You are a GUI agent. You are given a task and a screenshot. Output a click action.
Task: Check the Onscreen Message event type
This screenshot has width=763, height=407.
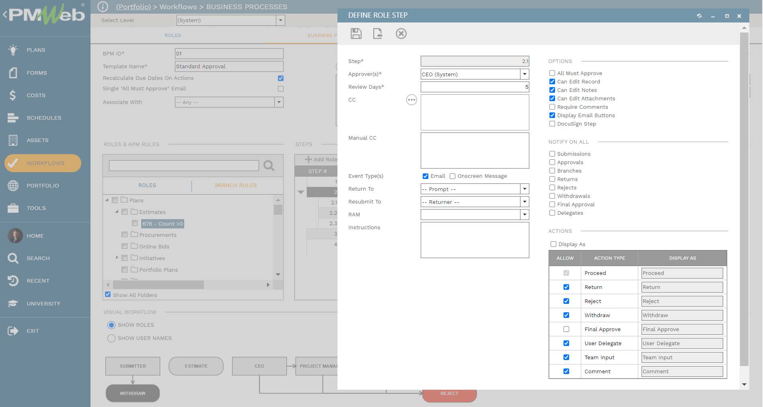coord(452,176)
